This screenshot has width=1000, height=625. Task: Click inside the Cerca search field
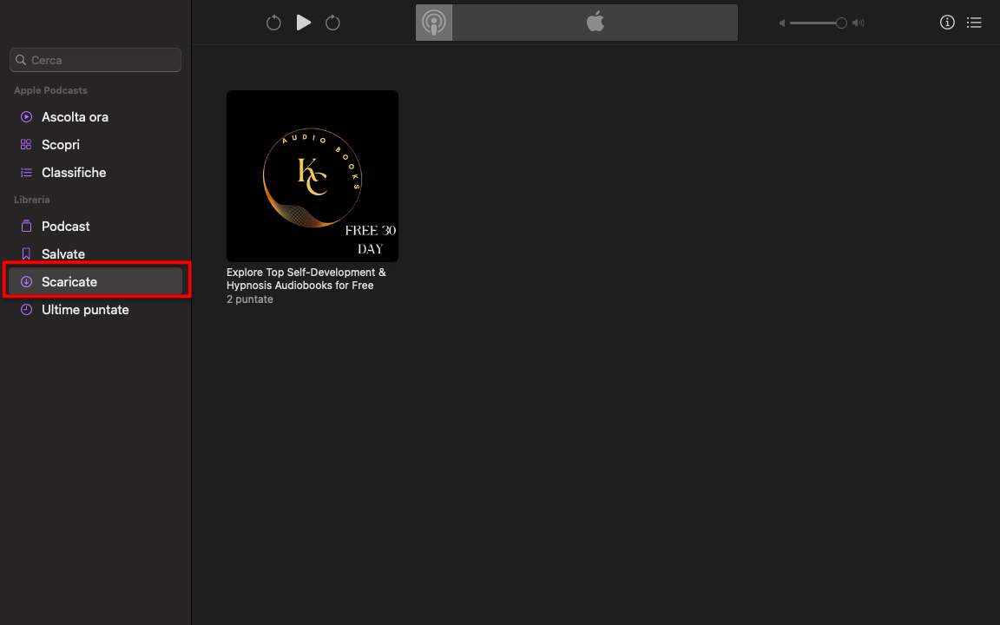pyautogui.click(x=95, y=60)
